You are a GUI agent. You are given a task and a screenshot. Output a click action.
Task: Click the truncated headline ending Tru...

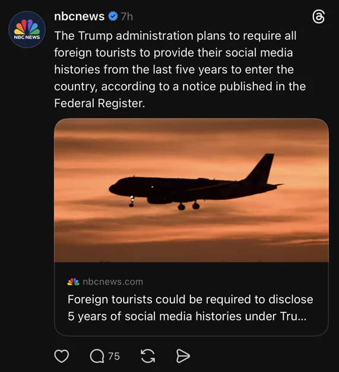click(187, 316)
